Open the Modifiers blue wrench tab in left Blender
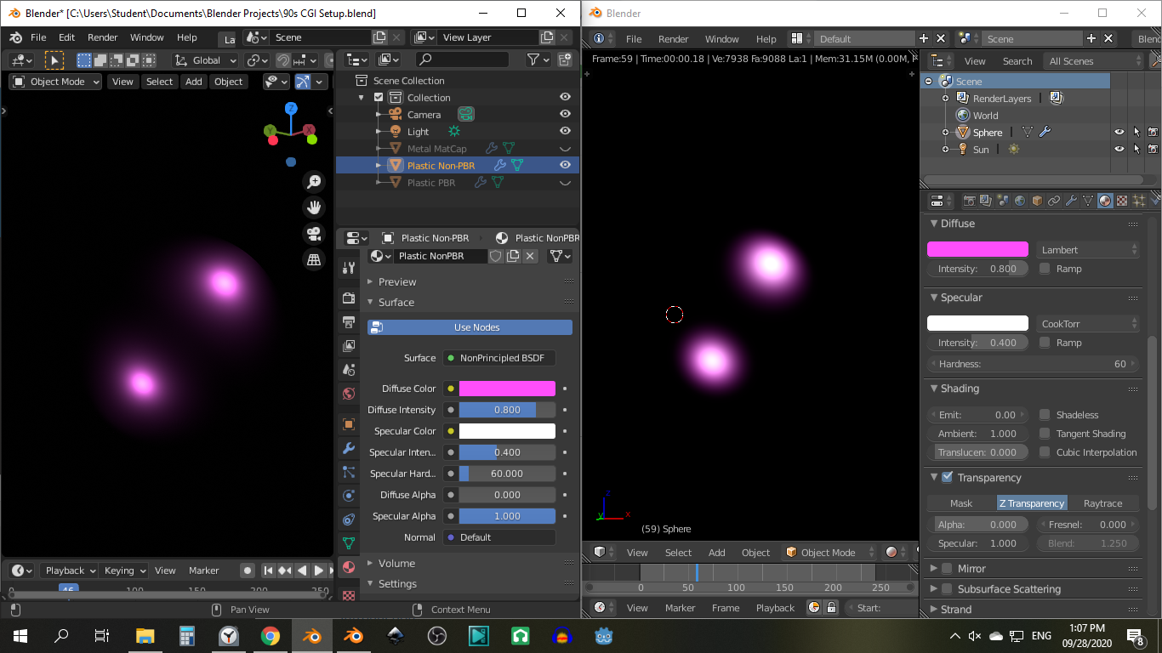 point(348,448)
